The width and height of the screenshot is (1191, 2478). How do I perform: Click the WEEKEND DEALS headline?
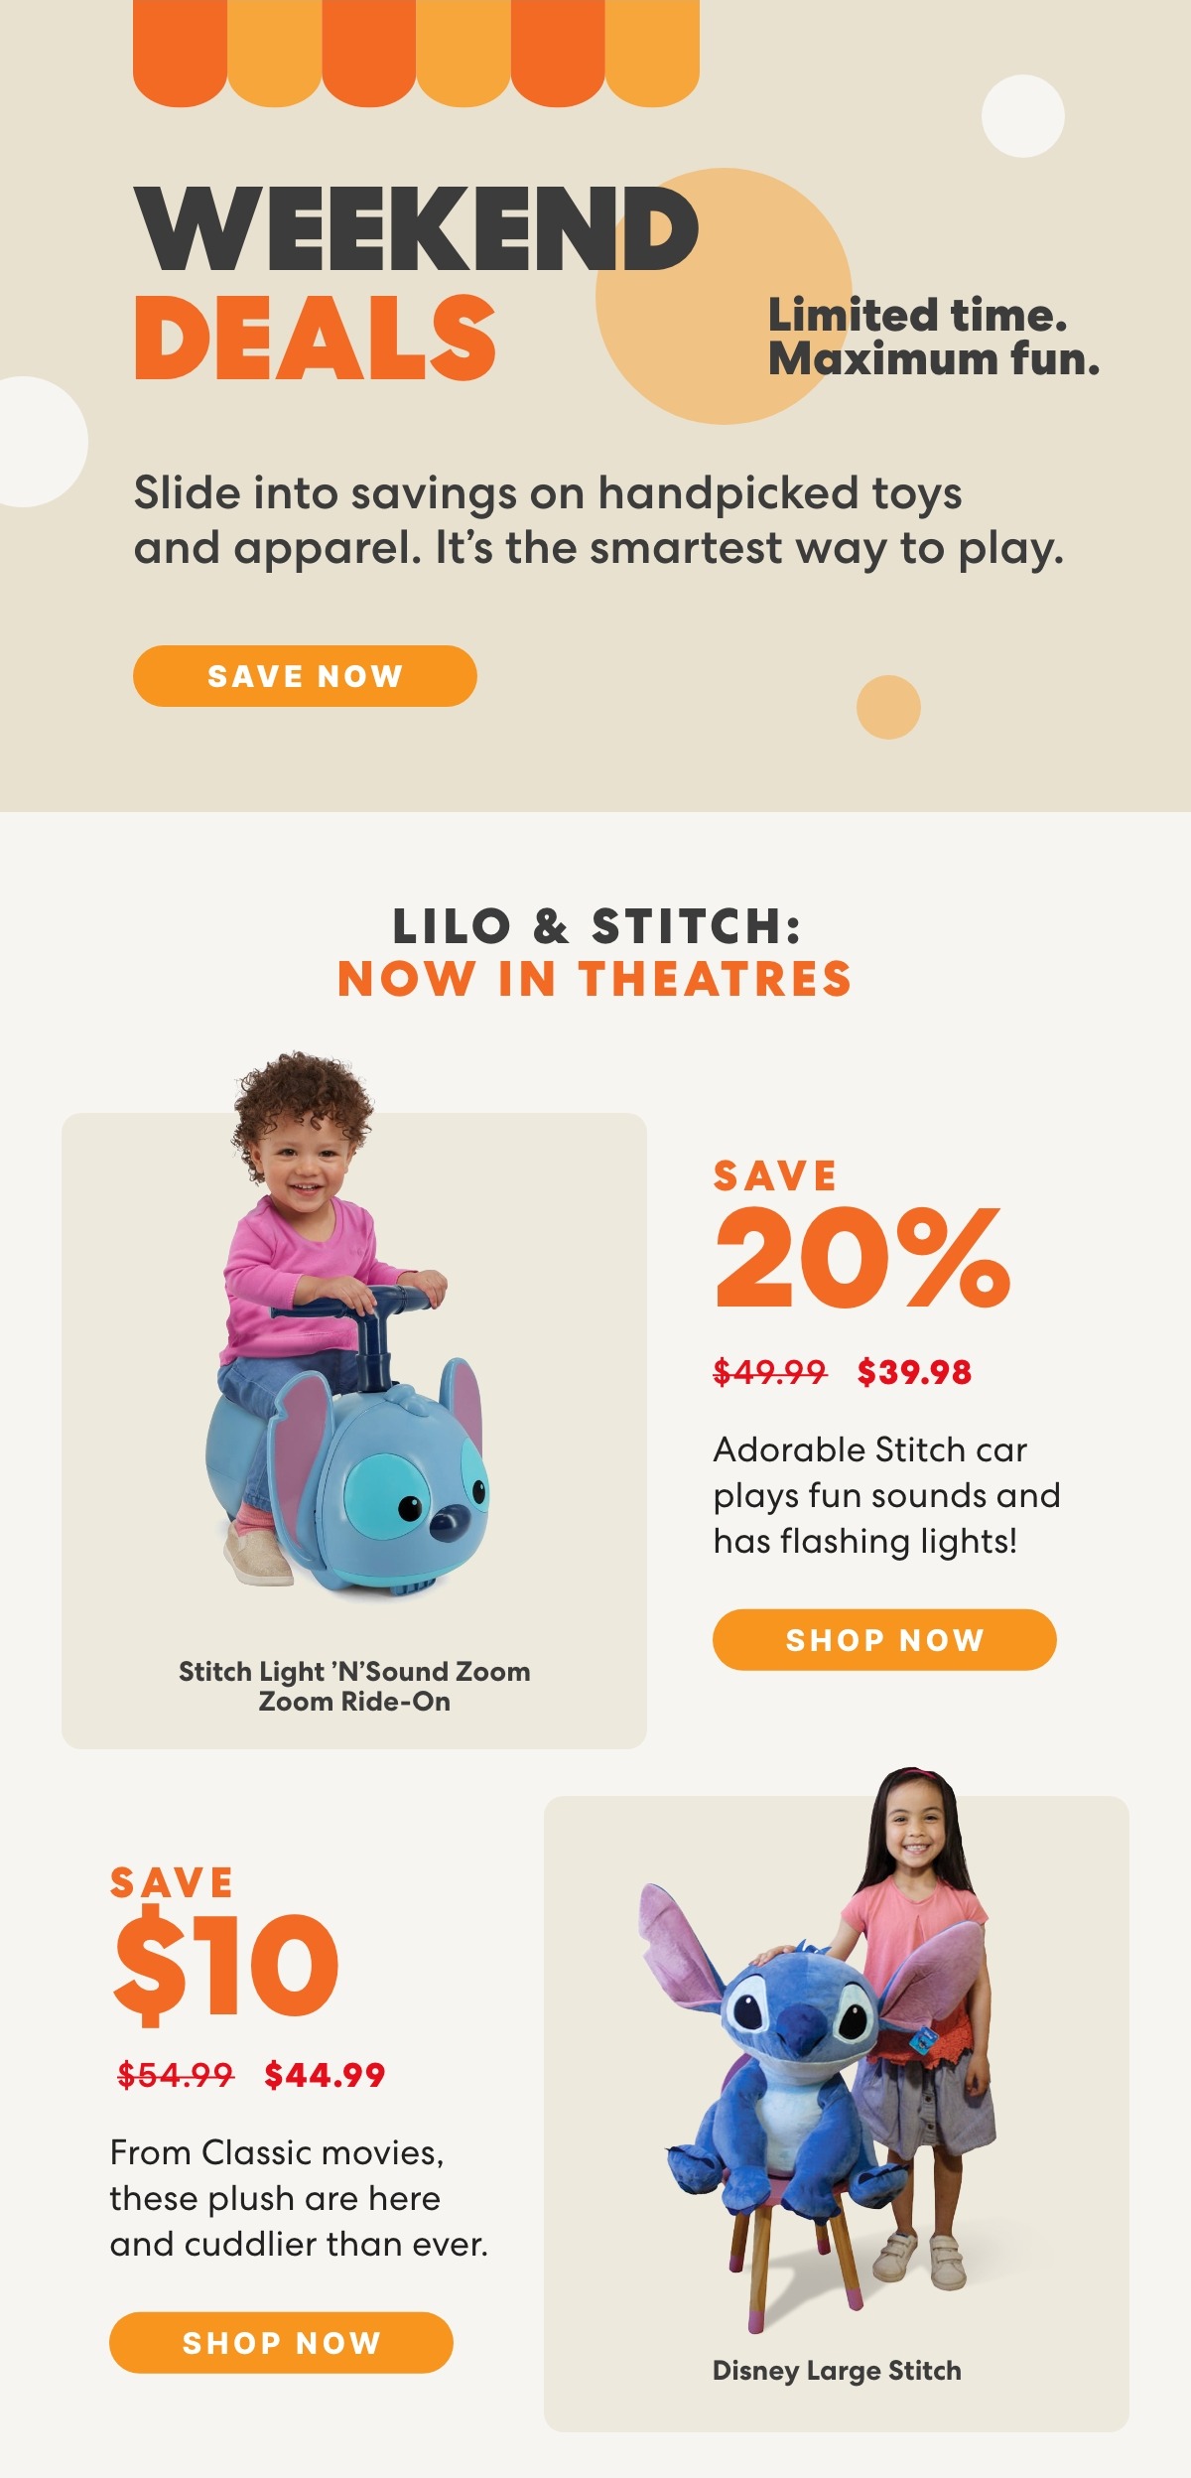pos(417,283)
